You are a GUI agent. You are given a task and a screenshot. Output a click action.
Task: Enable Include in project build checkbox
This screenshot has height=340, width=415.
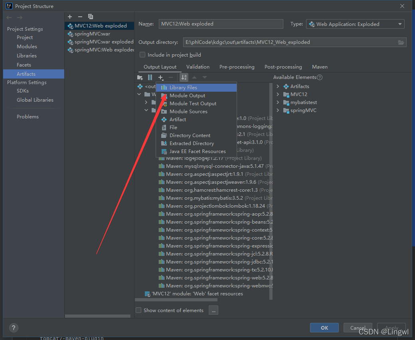(142, 55)
